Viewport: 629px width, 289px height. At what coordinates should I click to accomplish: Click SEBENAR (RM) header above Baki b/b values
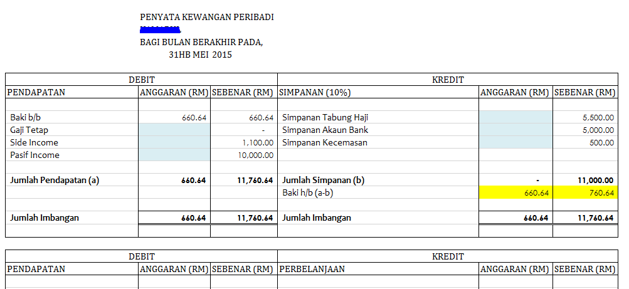click(243, 92)
